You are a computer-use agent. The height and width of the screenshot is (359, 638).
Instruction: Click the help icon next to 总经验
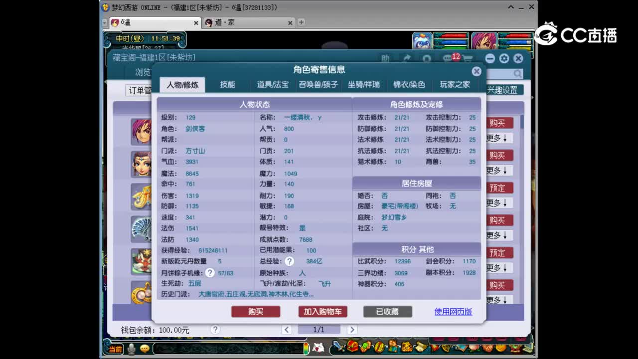pos(289,261)
